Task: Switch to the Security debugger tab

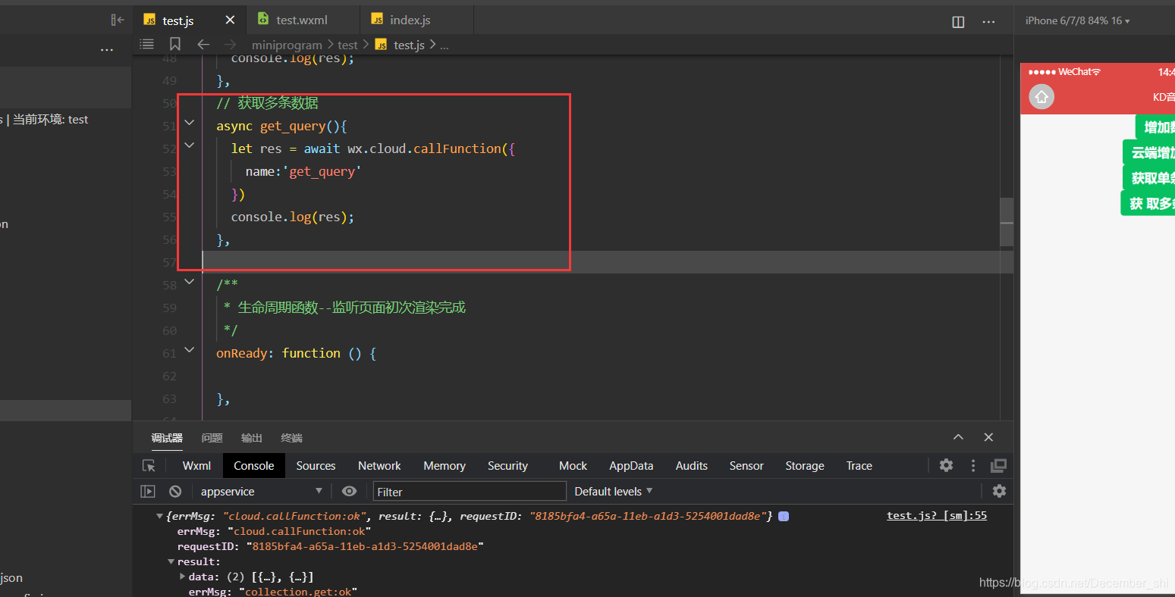Action: pos(507,466)
